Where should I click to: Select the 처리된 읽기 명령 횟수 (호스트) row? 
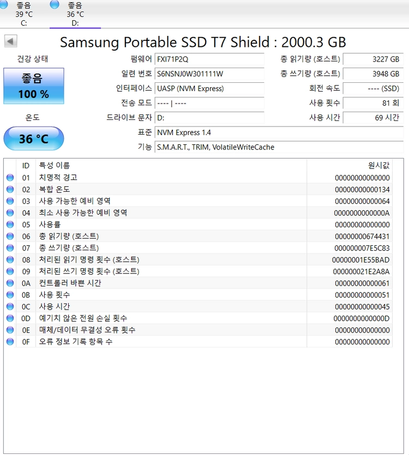click(198, 259)
